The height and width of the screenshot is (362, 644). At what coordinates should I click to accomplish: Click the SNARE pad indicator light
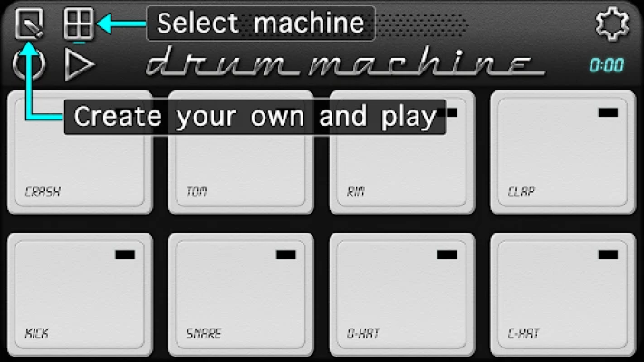286,254
